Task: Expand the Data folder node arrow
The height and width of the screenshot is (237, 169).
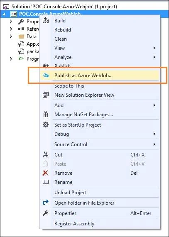Action: [x=11, y=36]
